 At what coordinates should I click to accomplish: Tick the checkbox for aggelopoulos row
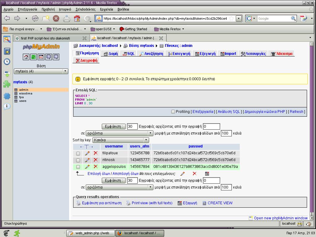(x=78, y=167)
